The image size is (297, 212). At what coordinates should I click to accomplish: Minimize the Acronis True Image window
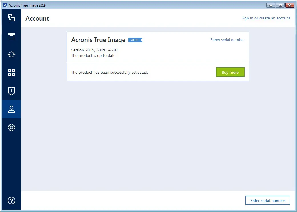271,5
